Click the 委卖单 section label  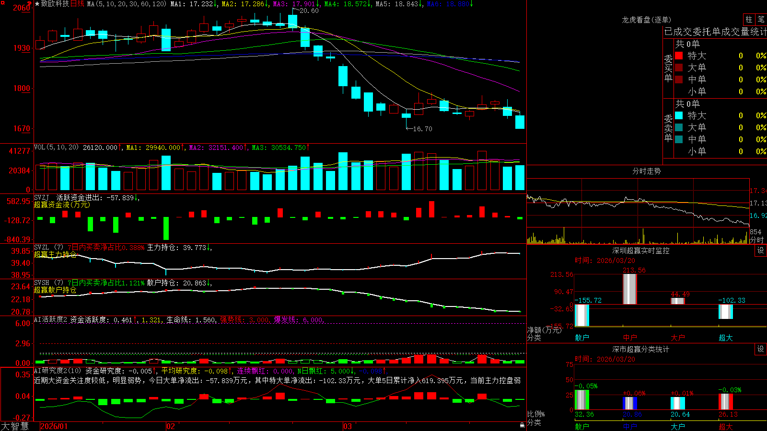[x=668, y=128]
